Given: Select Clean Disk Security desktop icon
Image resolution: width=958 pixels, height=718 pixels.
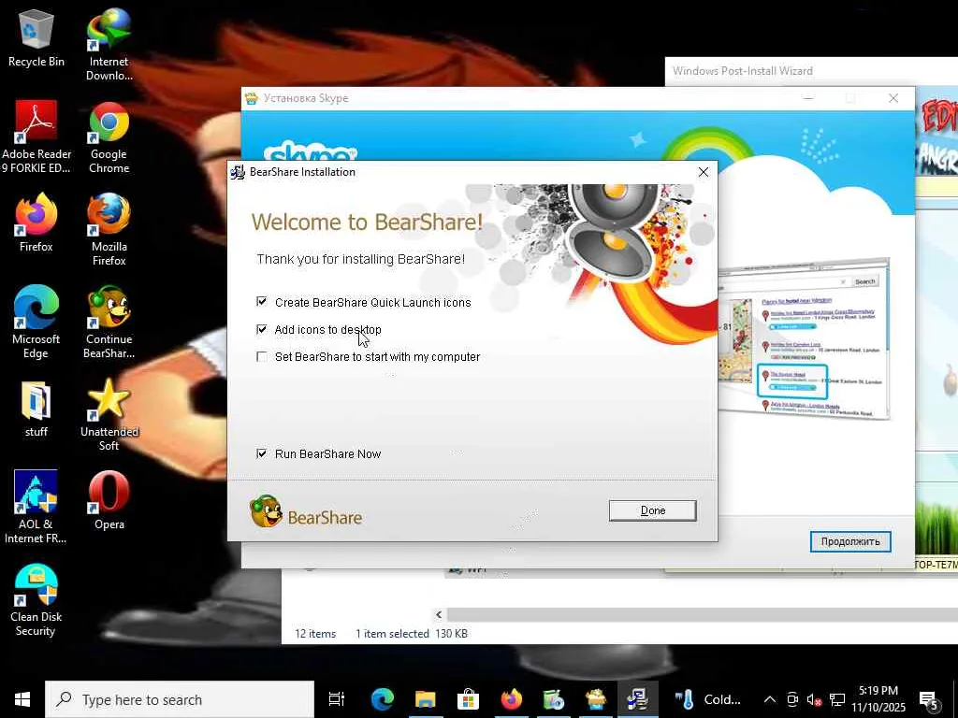Looking at the screenshot, I should (36, 599).
